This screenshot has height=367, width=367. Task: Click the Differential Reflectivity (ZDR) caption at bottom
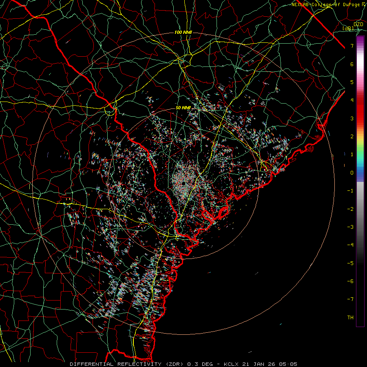point(183,364)
